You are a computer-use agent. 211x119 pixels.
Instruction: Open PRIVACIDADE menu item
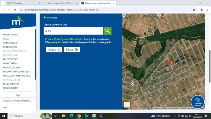pyautogui.click(x=10, y=80)
